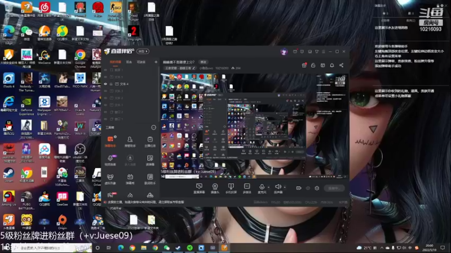
Task: Toggle visibility of layer 文本 1
Action: (x=105, y=105)
